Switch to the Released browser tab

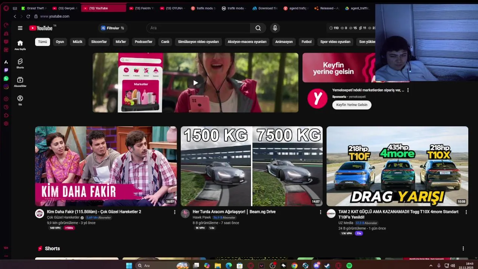(326, 8)
